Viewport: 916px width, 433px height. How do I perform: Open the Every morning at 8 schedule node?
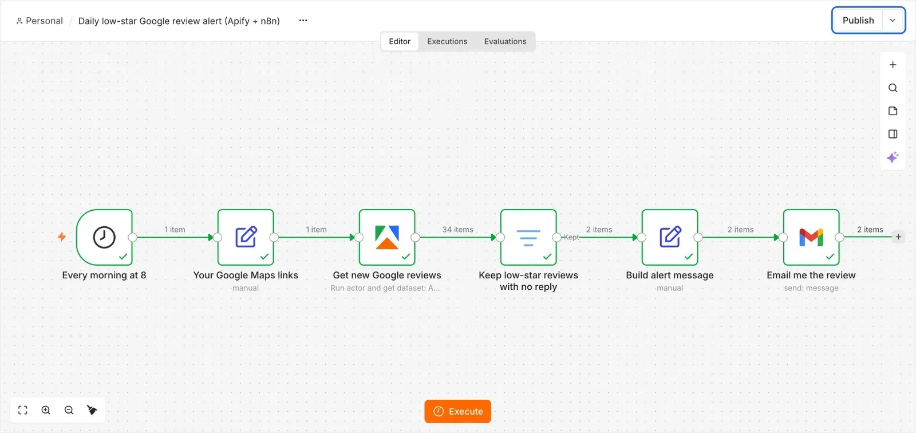[104, 237]
